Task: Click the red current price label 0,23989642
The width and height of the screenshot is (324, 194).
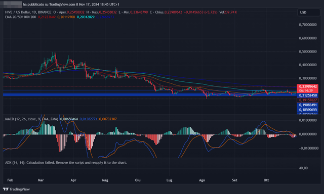Action: tap(308, 86)
